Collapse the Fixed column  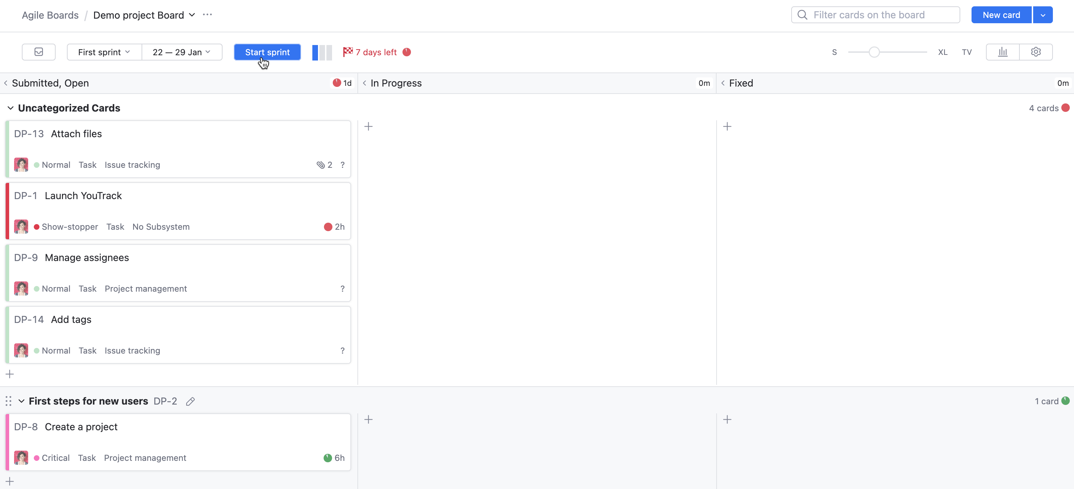[723, 83]
